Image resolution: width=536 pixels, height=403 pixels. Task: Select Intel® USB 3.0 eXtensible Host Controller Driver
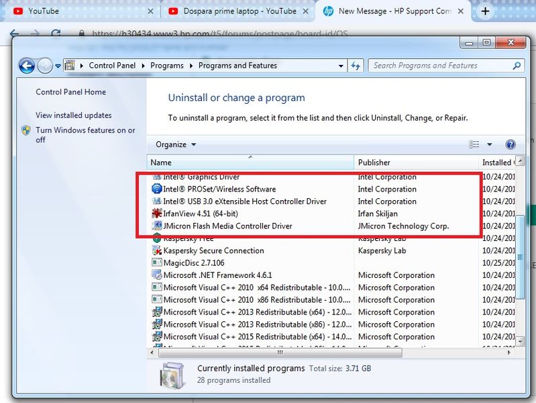(x=245, y=201)
